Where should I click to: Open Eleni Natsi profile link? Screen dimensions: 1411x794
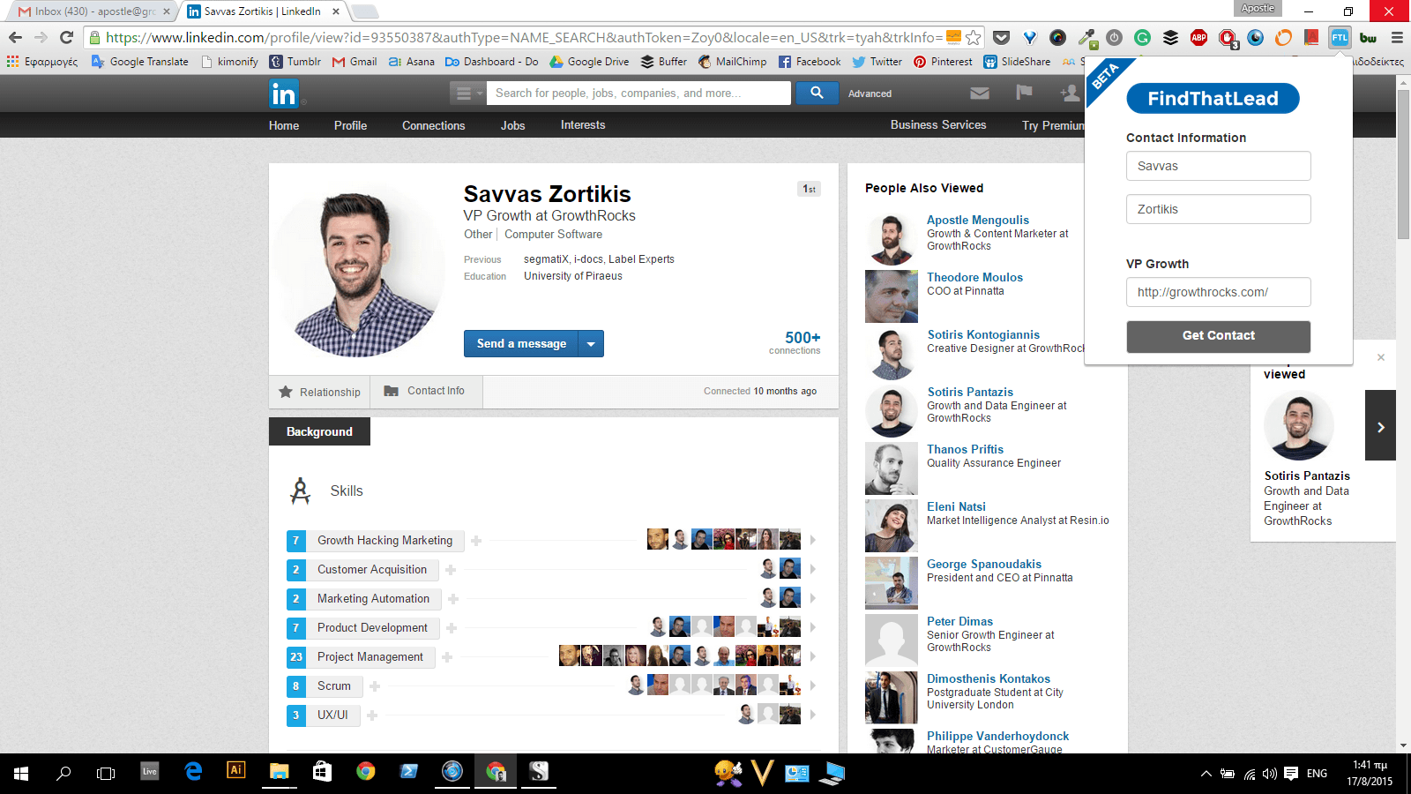956,506
